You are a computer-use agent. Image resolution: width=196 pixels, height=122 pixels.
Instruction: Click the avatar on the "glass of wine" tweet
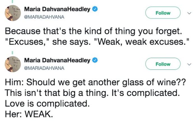13,64
